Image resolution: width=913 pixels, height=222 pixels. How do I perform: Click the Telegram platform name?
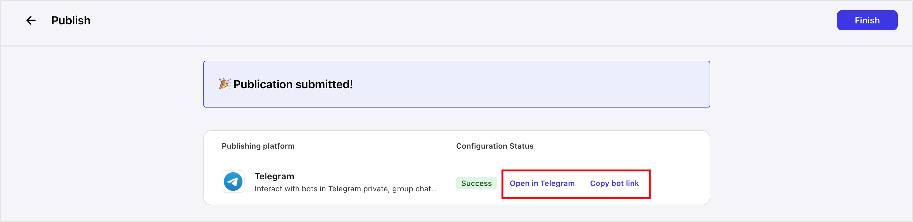[274, 176]
